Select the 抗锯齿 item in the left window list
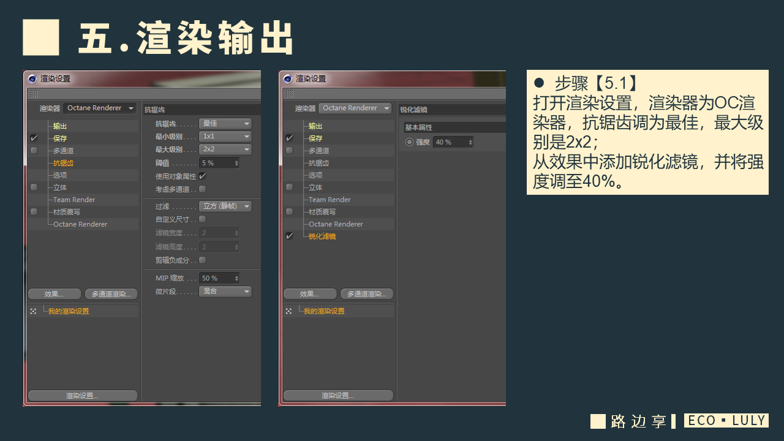Viewport: 784px width, 441px height. tap(63, 163)
